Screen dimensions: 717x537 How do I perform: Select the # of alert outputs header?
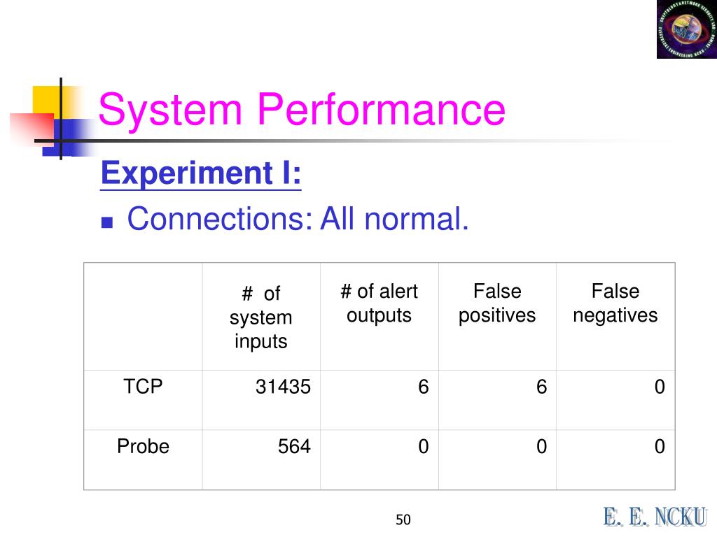coord(379,303)
